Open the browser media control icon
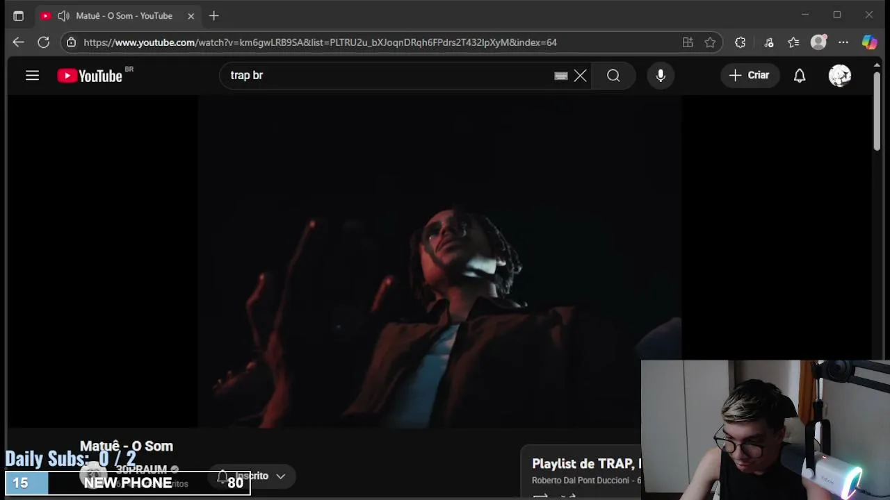 tap(769, 42)
